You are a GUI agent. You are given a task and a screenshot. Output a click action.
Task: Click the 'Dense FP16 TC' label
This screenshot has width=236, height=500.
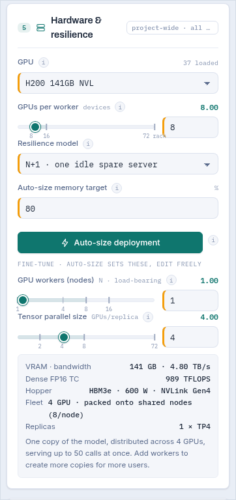tap(52, 379)
